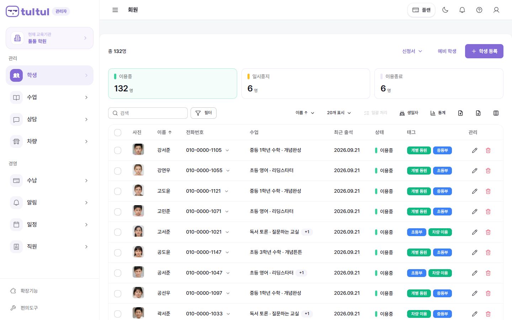Open 생일자 birthday list
512x320 pixels.
coord(409,113)
